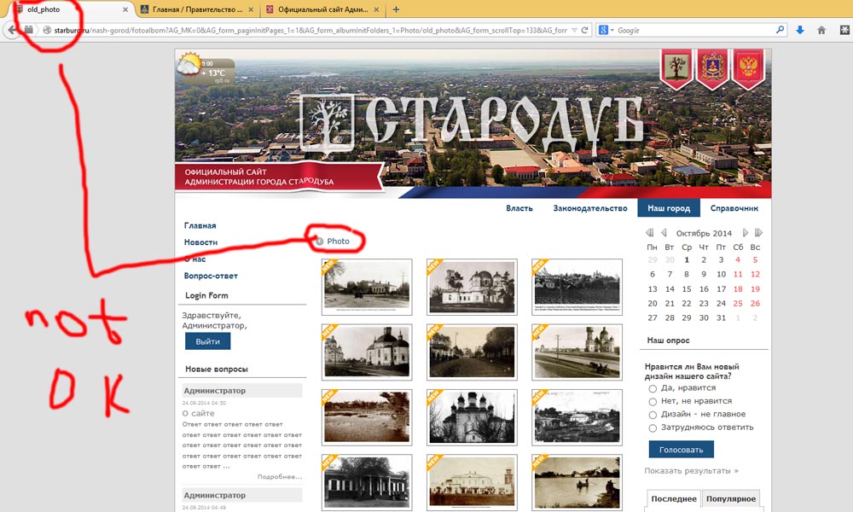Screen dimensions: 853x512
Task: Click the Starodub oak tree coat of arms badge
Action: (x=676, y=68)
